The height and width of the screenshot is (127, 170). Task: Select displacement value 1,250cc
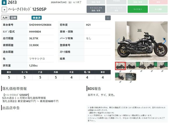33,66
